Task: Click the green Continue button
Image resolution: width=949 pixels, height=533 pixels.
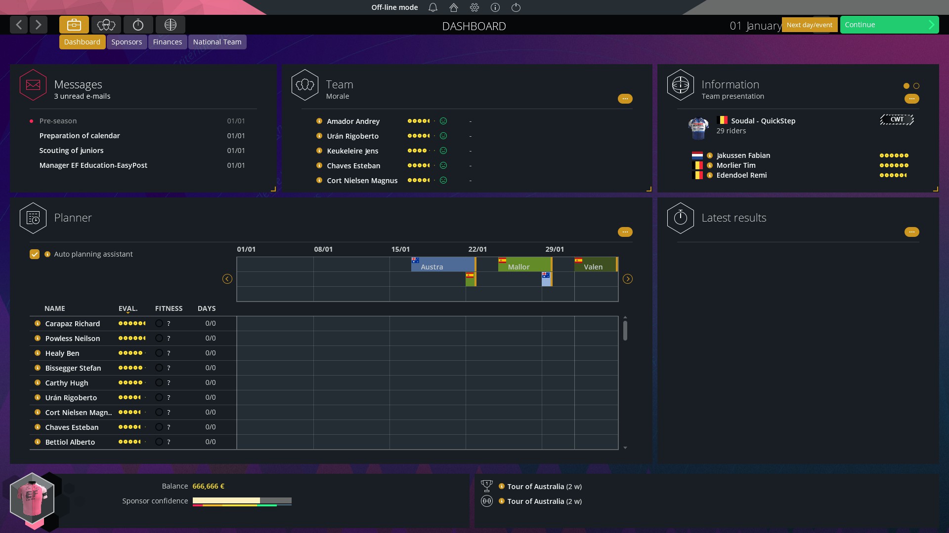Action: [x=889, y=25]
